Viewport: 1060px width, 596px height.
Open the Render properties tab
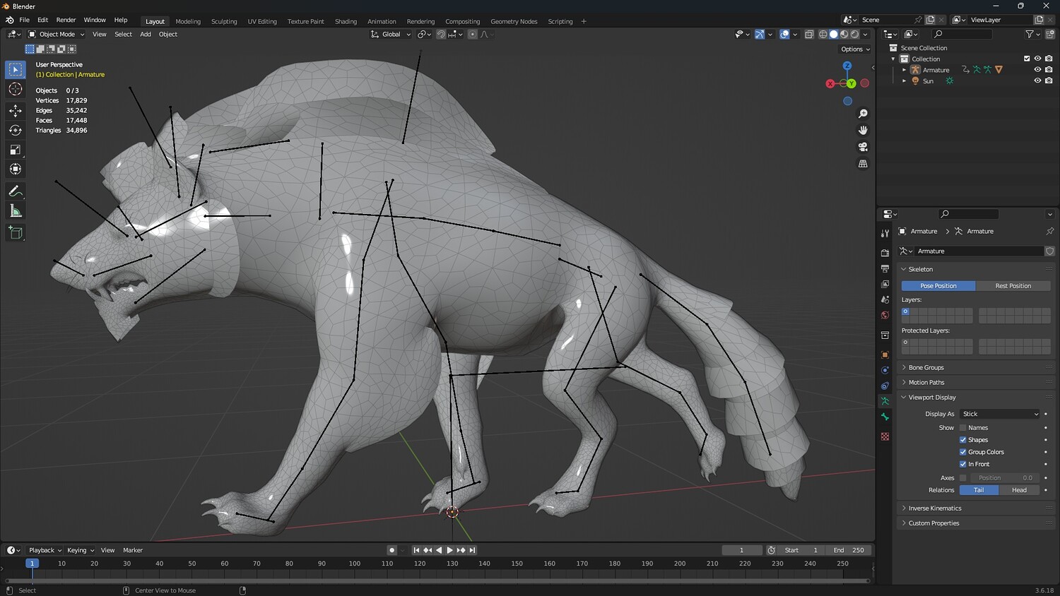pos(885,253)
